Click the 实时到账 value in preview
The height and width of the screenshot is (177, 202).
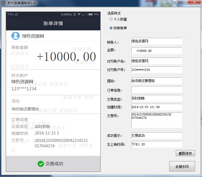point(42,127)
